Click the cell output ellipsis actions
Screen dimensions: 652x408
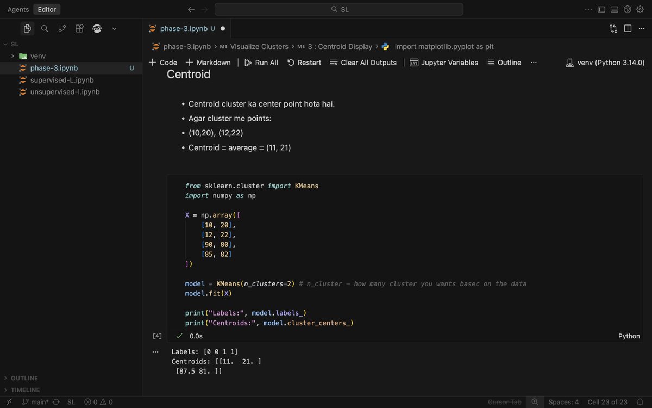coord(156,352)
